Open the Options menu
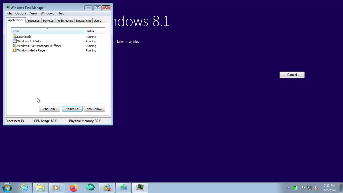343x193 pixels. [x=21, y=13]
